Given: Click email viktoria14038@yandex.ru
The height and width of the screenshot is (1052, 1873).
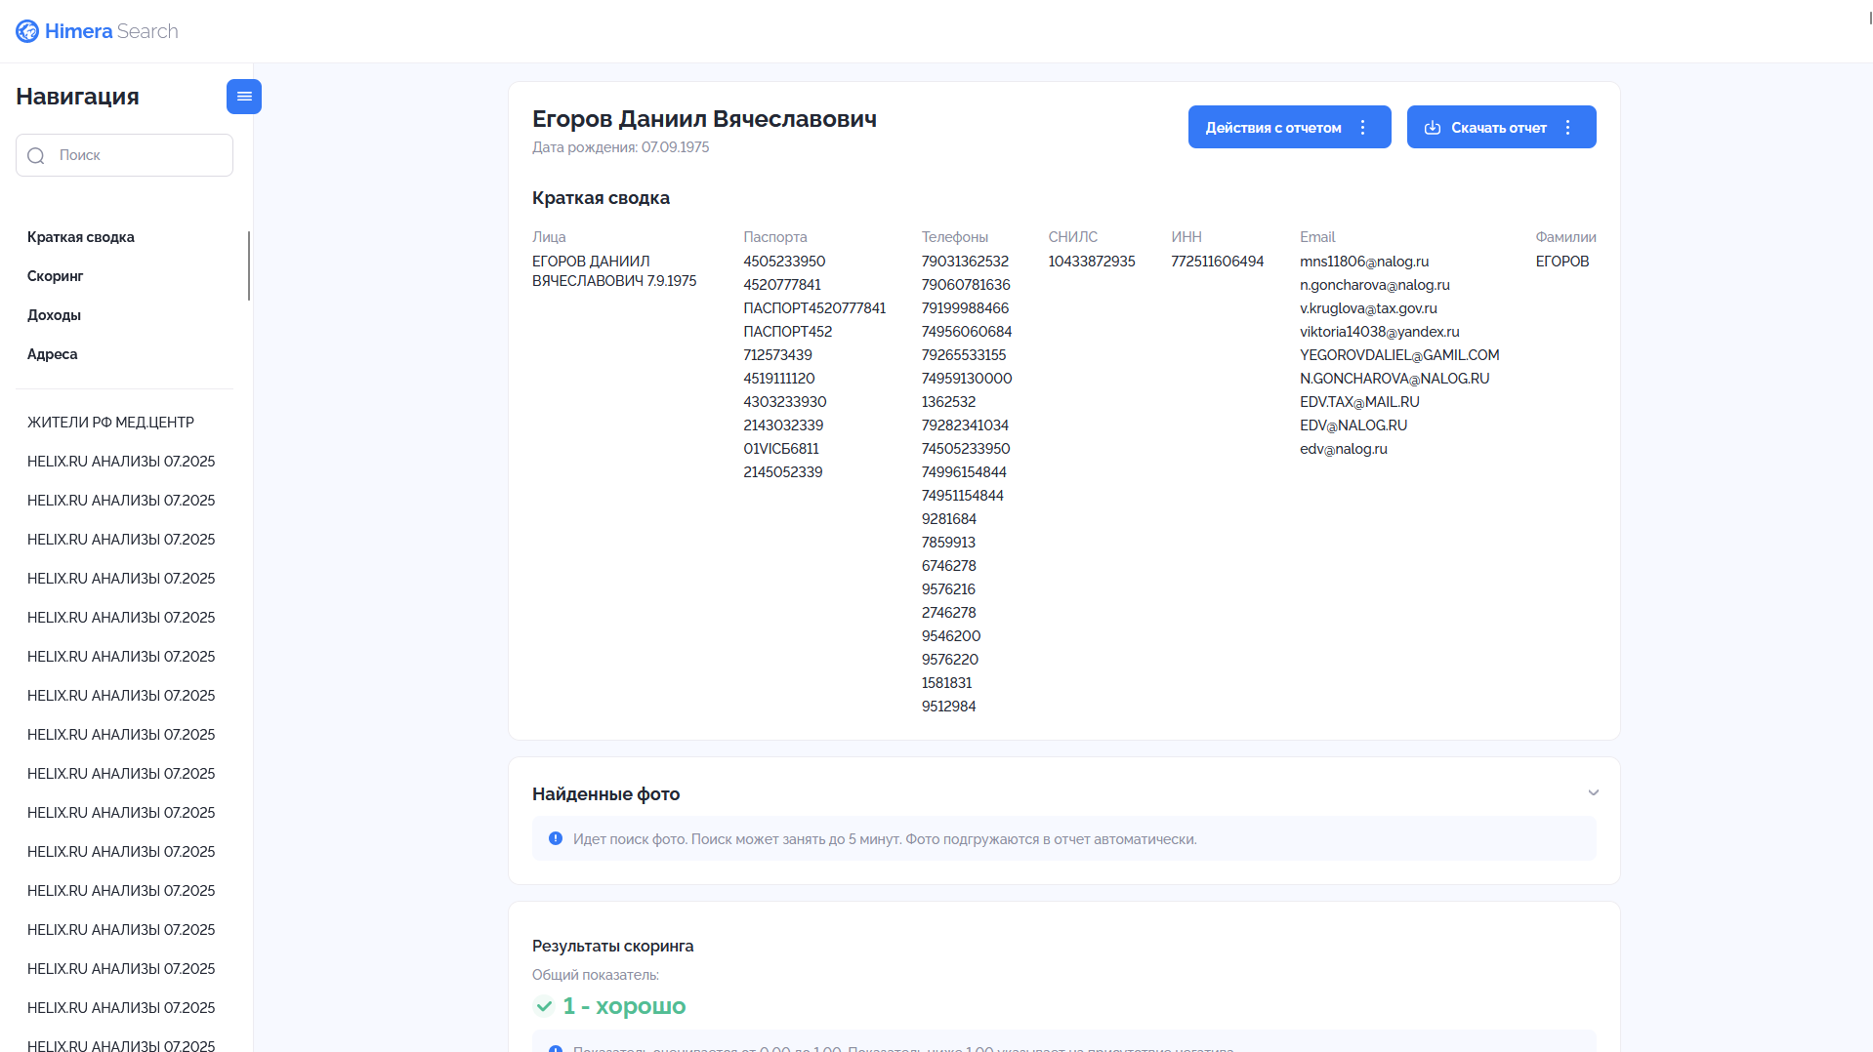Looking at the screenshot, I should coord(1380,332).
